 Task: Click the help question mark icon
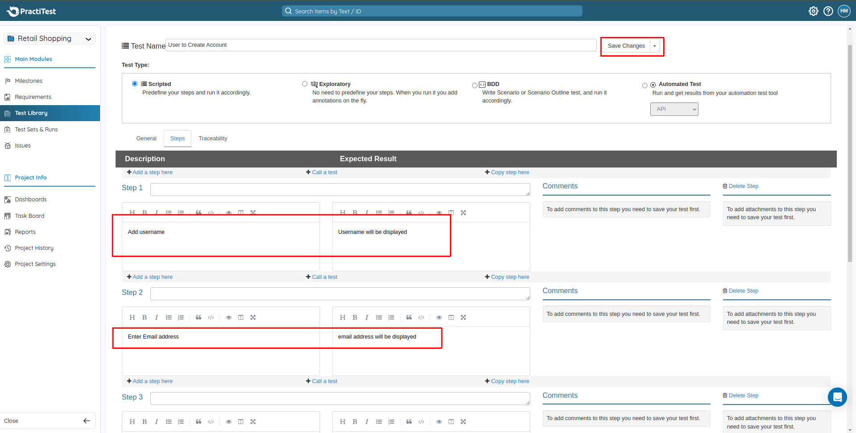point(828,11)
